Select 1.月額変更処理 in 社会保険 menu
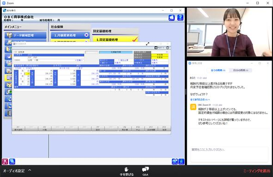This screenshot has height=177, width=273. 70,35
